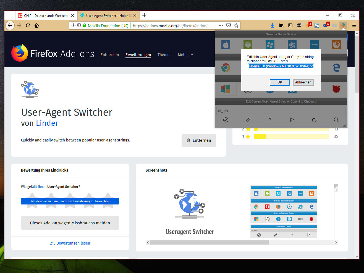
Task: Save page to Pocket icon
Action: click(229, 25)
